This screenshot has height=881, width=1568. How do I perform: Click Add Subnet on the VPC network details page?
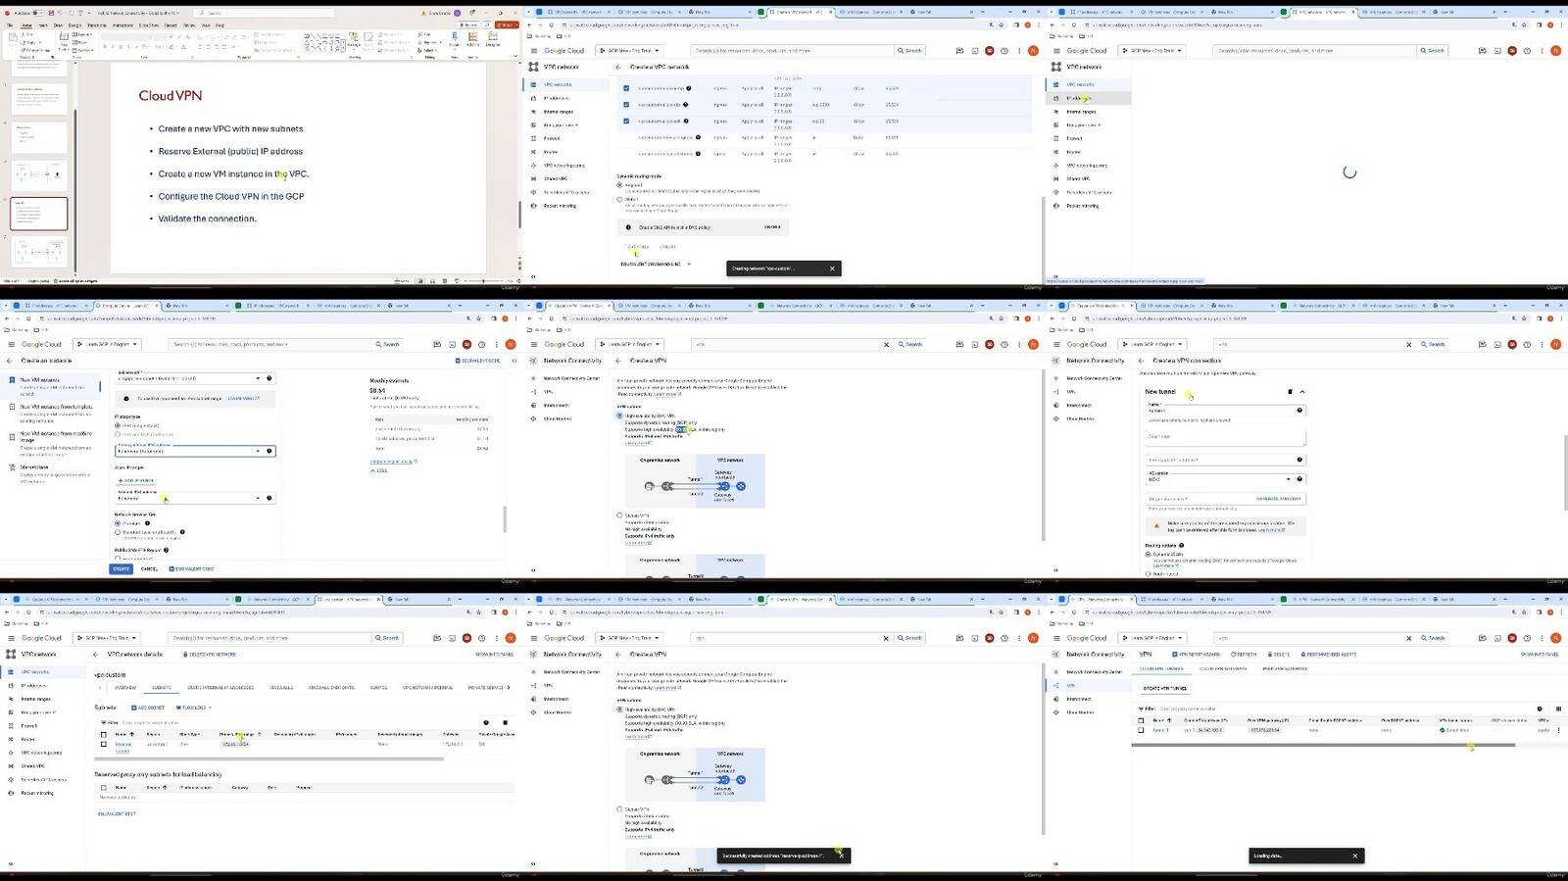pos(148,708)
